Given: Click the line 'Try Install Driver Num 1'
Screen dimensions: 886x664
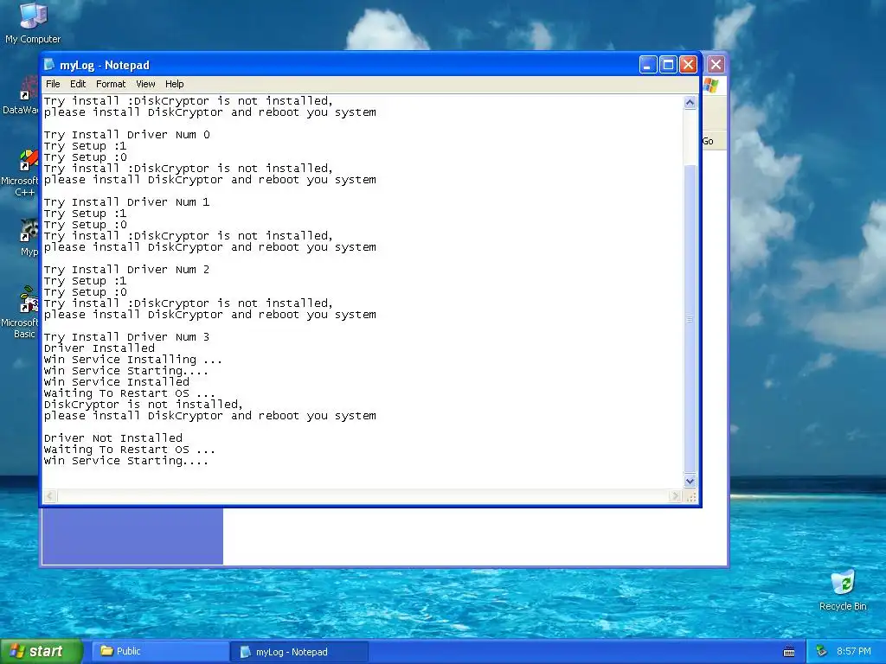Looking at the screenshot, I should 126,202.
